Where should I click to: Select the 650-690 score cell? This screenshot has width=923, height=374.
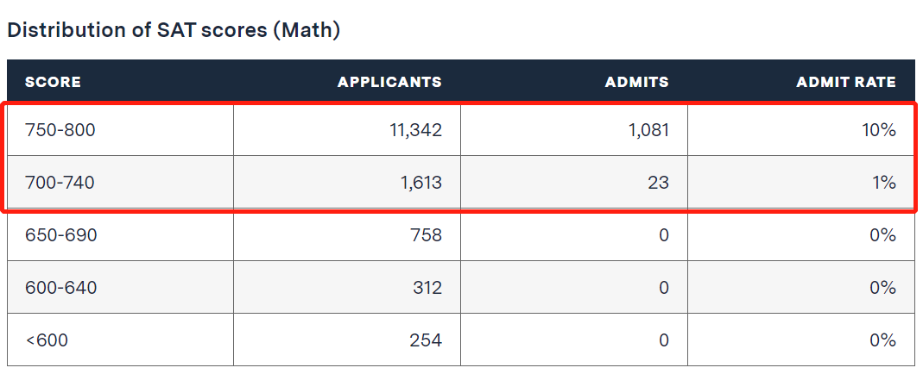[60, 235]
